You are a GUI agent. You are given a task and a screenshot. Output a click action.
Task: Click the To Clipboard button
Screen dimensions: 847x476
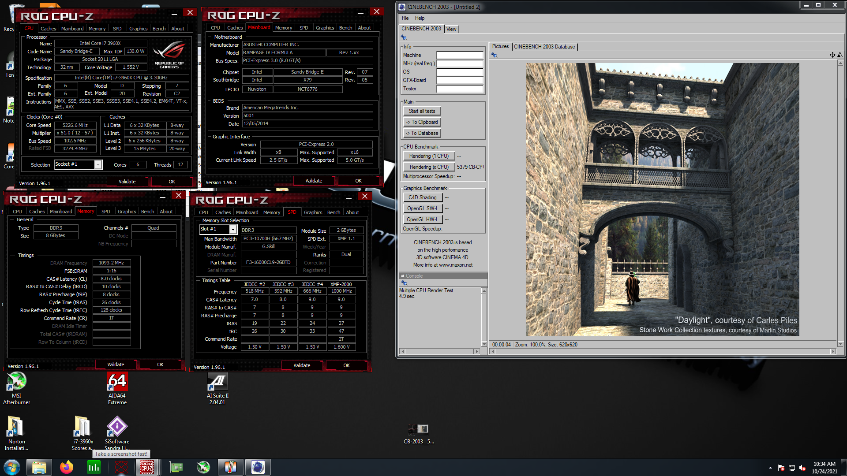point(422,122)
